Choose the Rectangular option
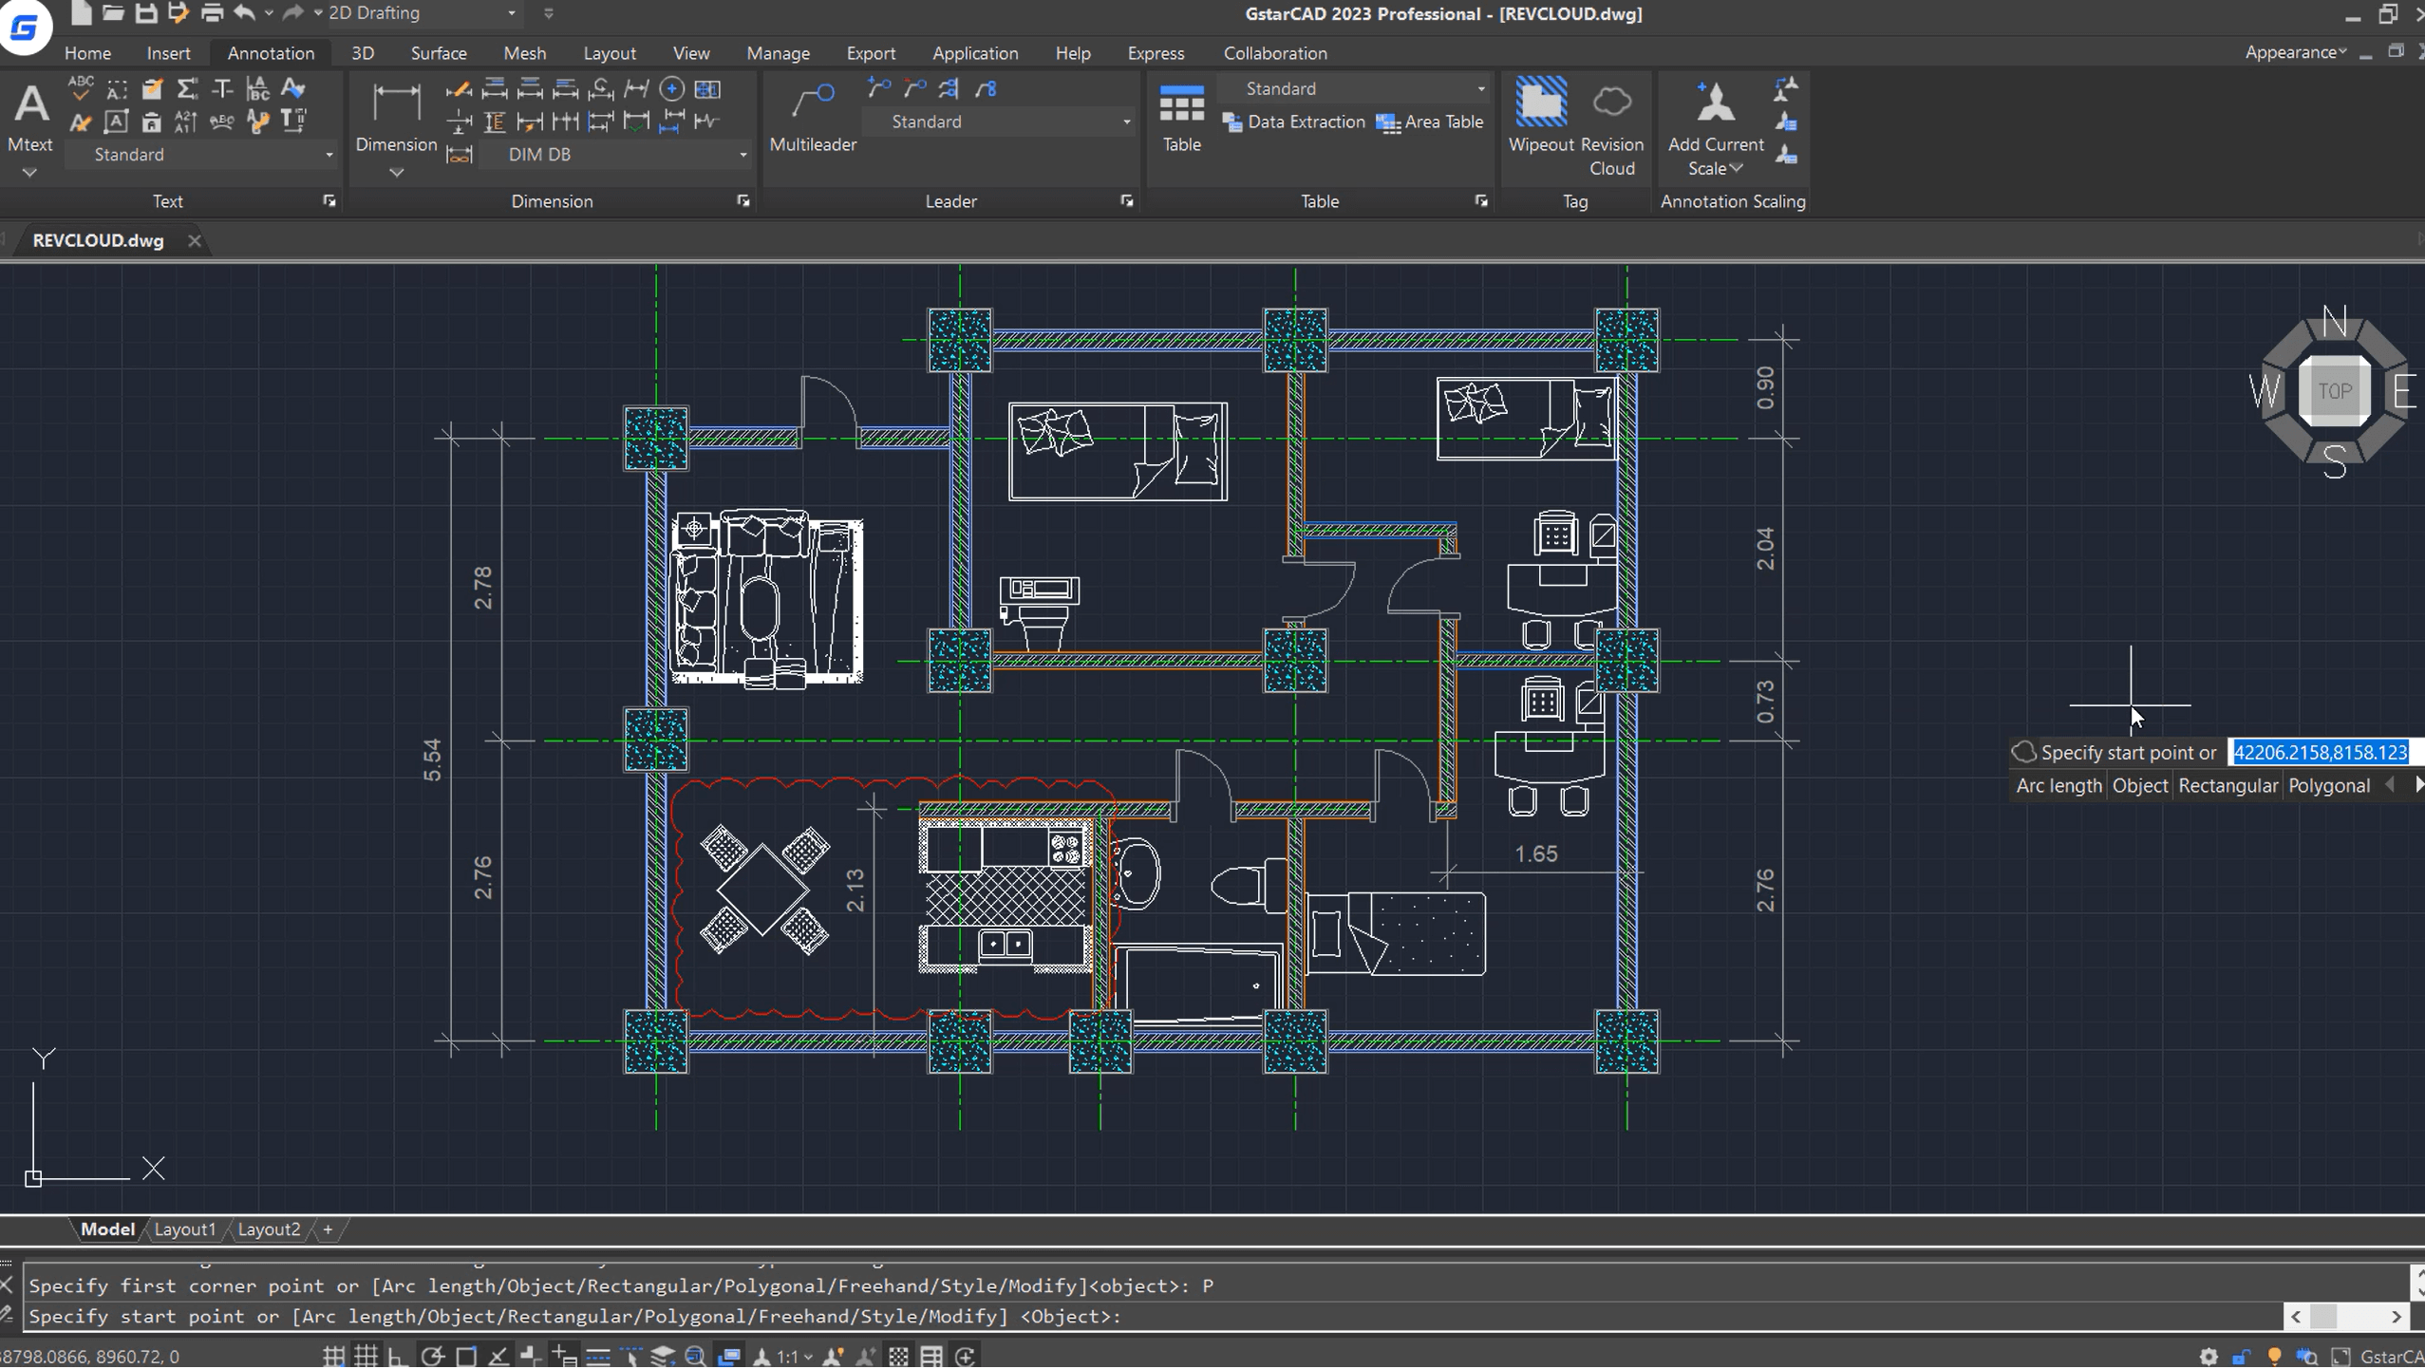The height and width of the screenshot is (1369, 2425). (2228, 786)
